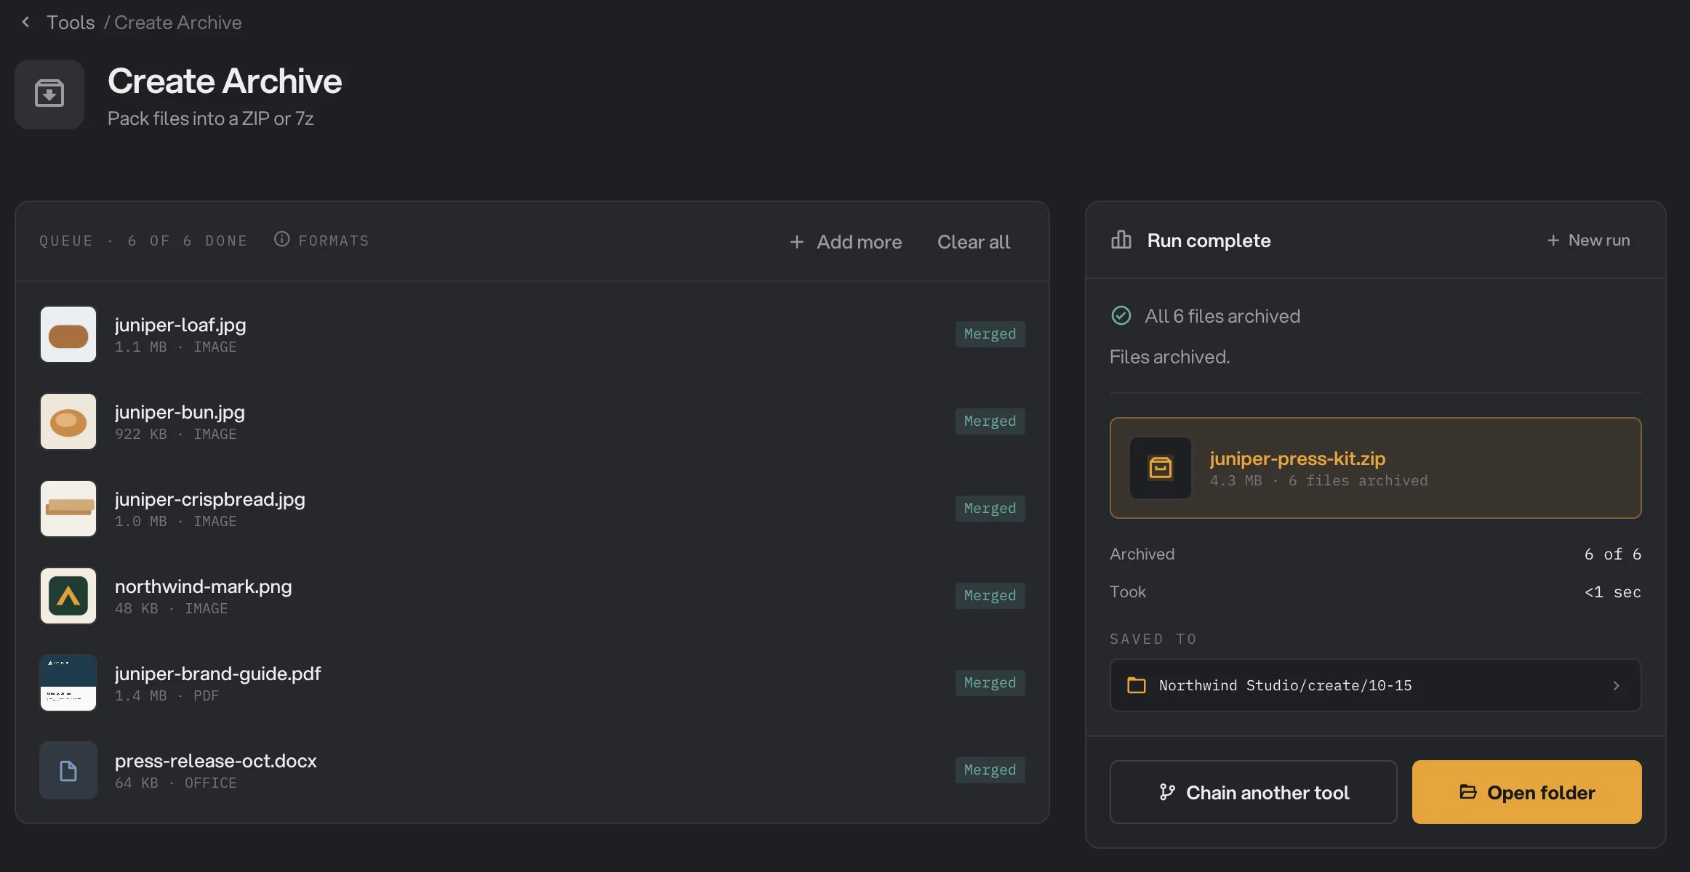Image resolution: width=1690 pixels, height=872 pixels.
Task: Start a New run
Action: [x=1588, y=240]
